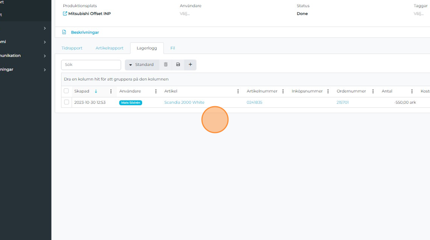Open the Skapad column three-dot menu
Image resolution: width=430 pixels, height=240 pixels.
click(111, 91)
